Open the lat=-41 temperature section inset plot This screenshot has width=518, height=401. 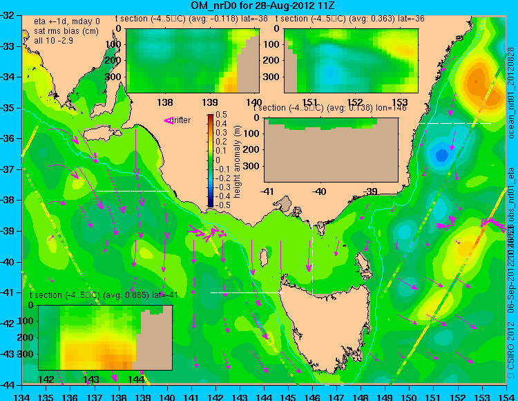point(106,337)
